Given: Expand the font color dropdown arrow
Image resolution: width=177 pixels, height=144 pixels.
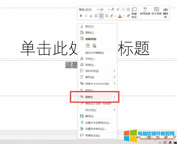Looking at the screenshot, I should point(123,16).
